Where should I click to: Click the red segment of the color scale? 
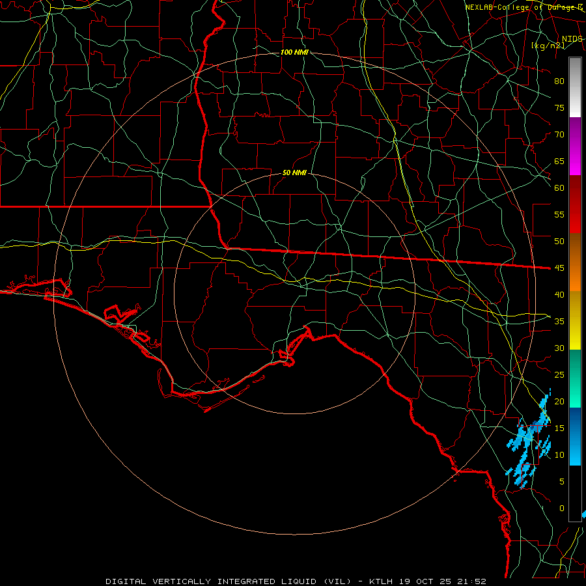[x=575, y=204]
